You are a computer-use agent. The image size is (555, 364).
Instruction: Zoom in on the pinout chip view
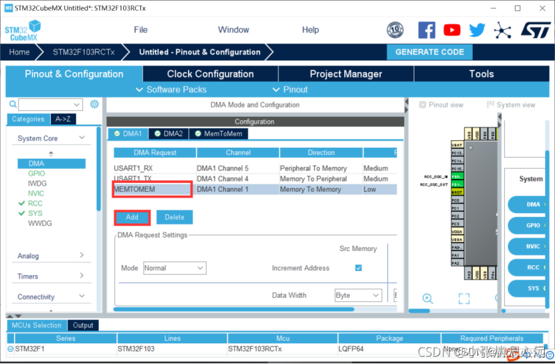(427, 299)
